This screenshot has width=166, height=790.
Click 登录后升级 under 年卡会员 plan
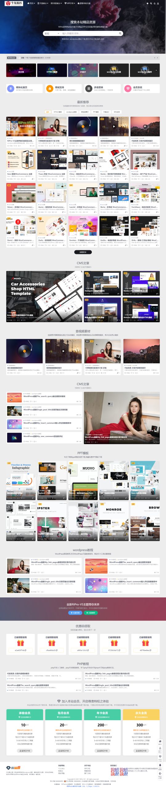pos(103,750)
